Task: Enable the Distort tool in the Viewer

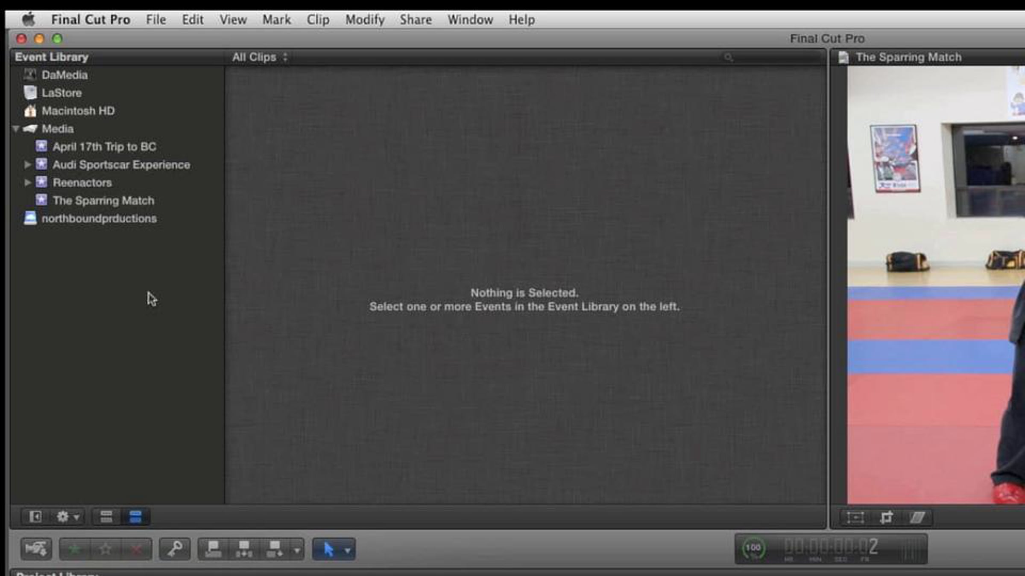Action: pyautogui.click(x=917, y=518)
